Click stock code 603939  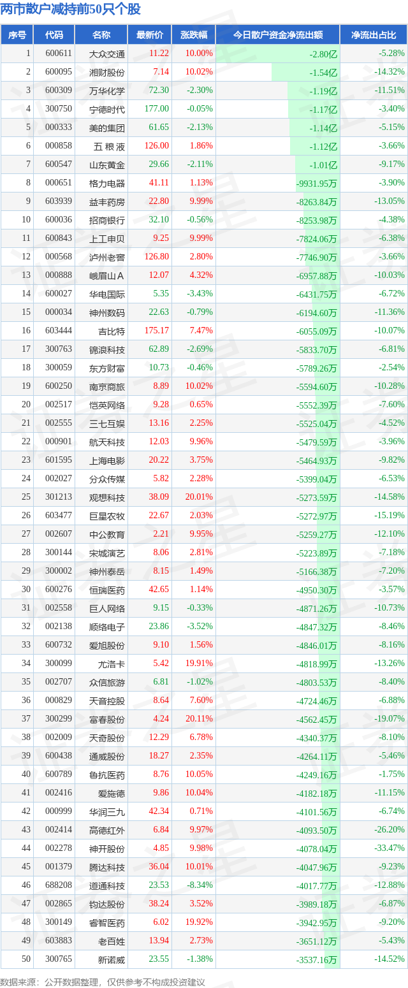[59, 201]
